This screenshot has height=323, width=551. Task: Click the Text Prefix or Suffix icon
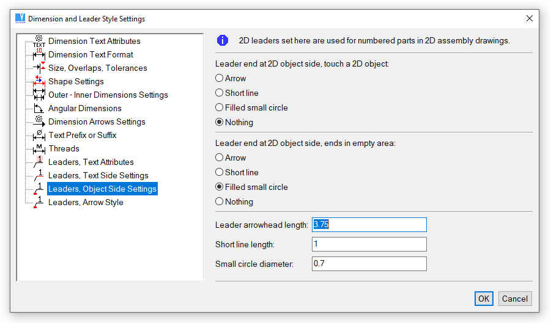coord(39,136)
